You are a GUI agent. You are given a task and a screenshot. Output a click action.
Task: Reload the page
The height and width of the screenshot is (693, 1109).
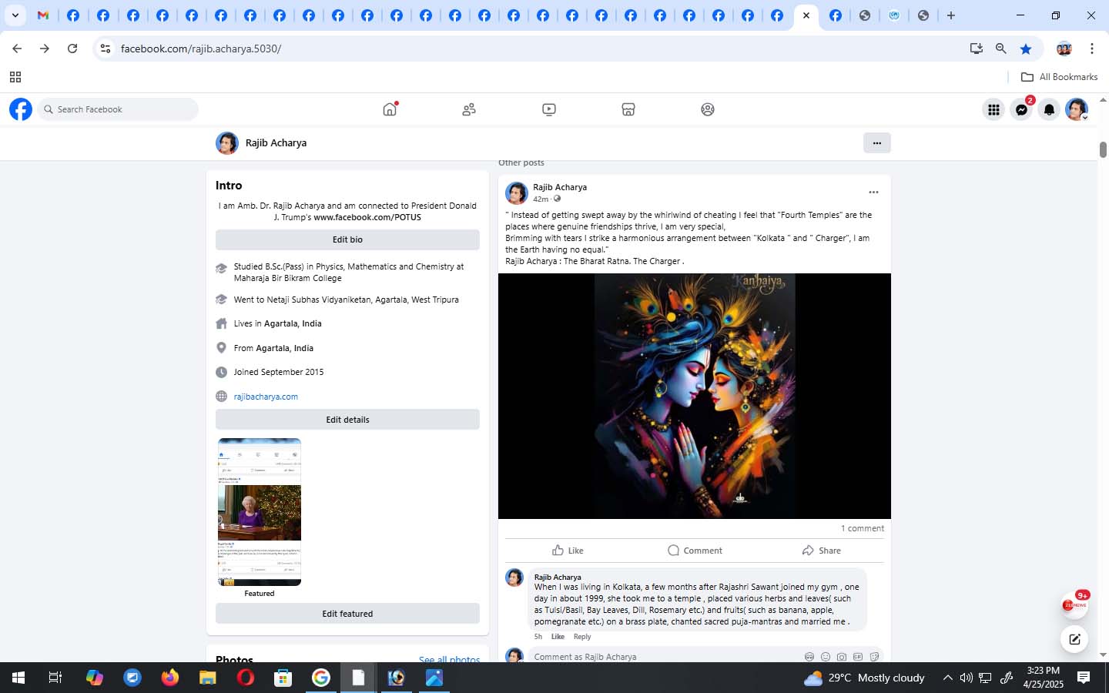pos(72,49)
